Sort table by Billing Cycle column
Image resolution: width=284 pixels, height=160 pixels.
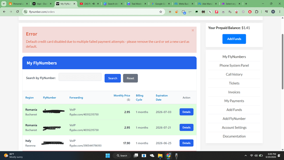pos(140,97)
